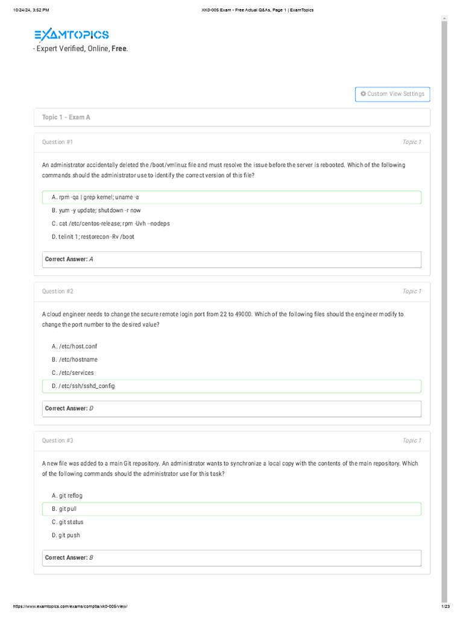Choose the 'git reflog' option
This screenshot has width=463, height=617.
(x=67, y=496)
